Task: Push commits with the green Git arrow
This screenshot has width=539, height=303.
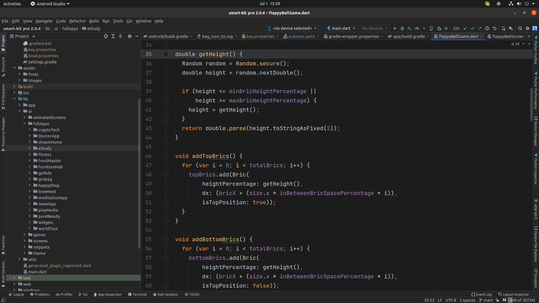Action: click(480, 28)
